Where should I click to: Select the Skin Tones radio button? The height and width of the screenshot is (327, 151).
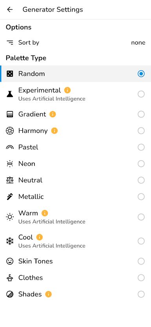(141, 261)
